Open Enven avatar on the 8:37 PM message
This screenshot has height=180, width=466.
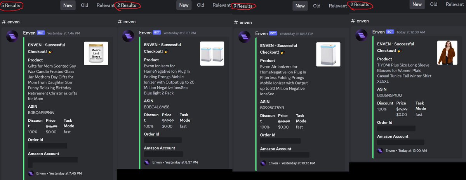point(128,37)
